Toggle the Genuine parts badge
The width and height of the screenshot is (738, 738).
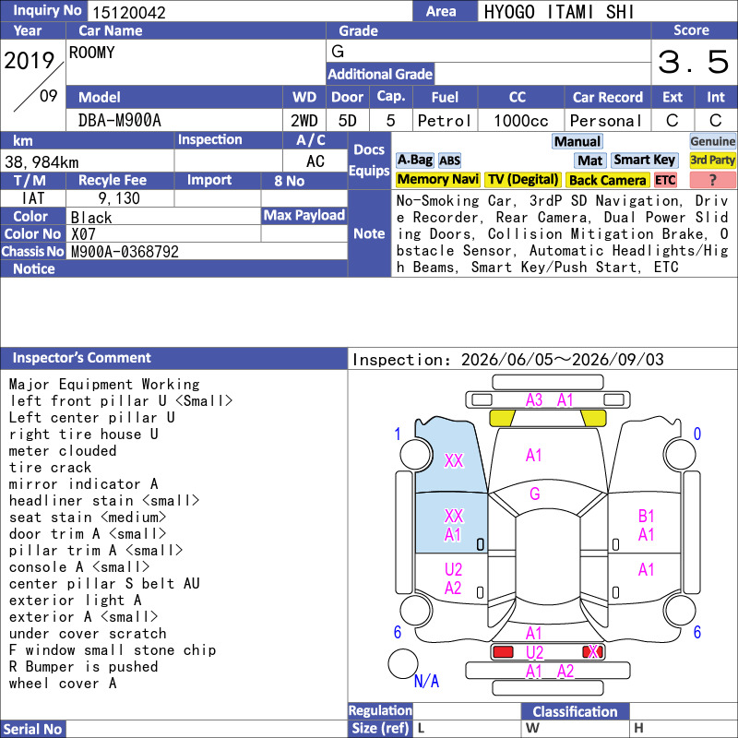[712, 141]
